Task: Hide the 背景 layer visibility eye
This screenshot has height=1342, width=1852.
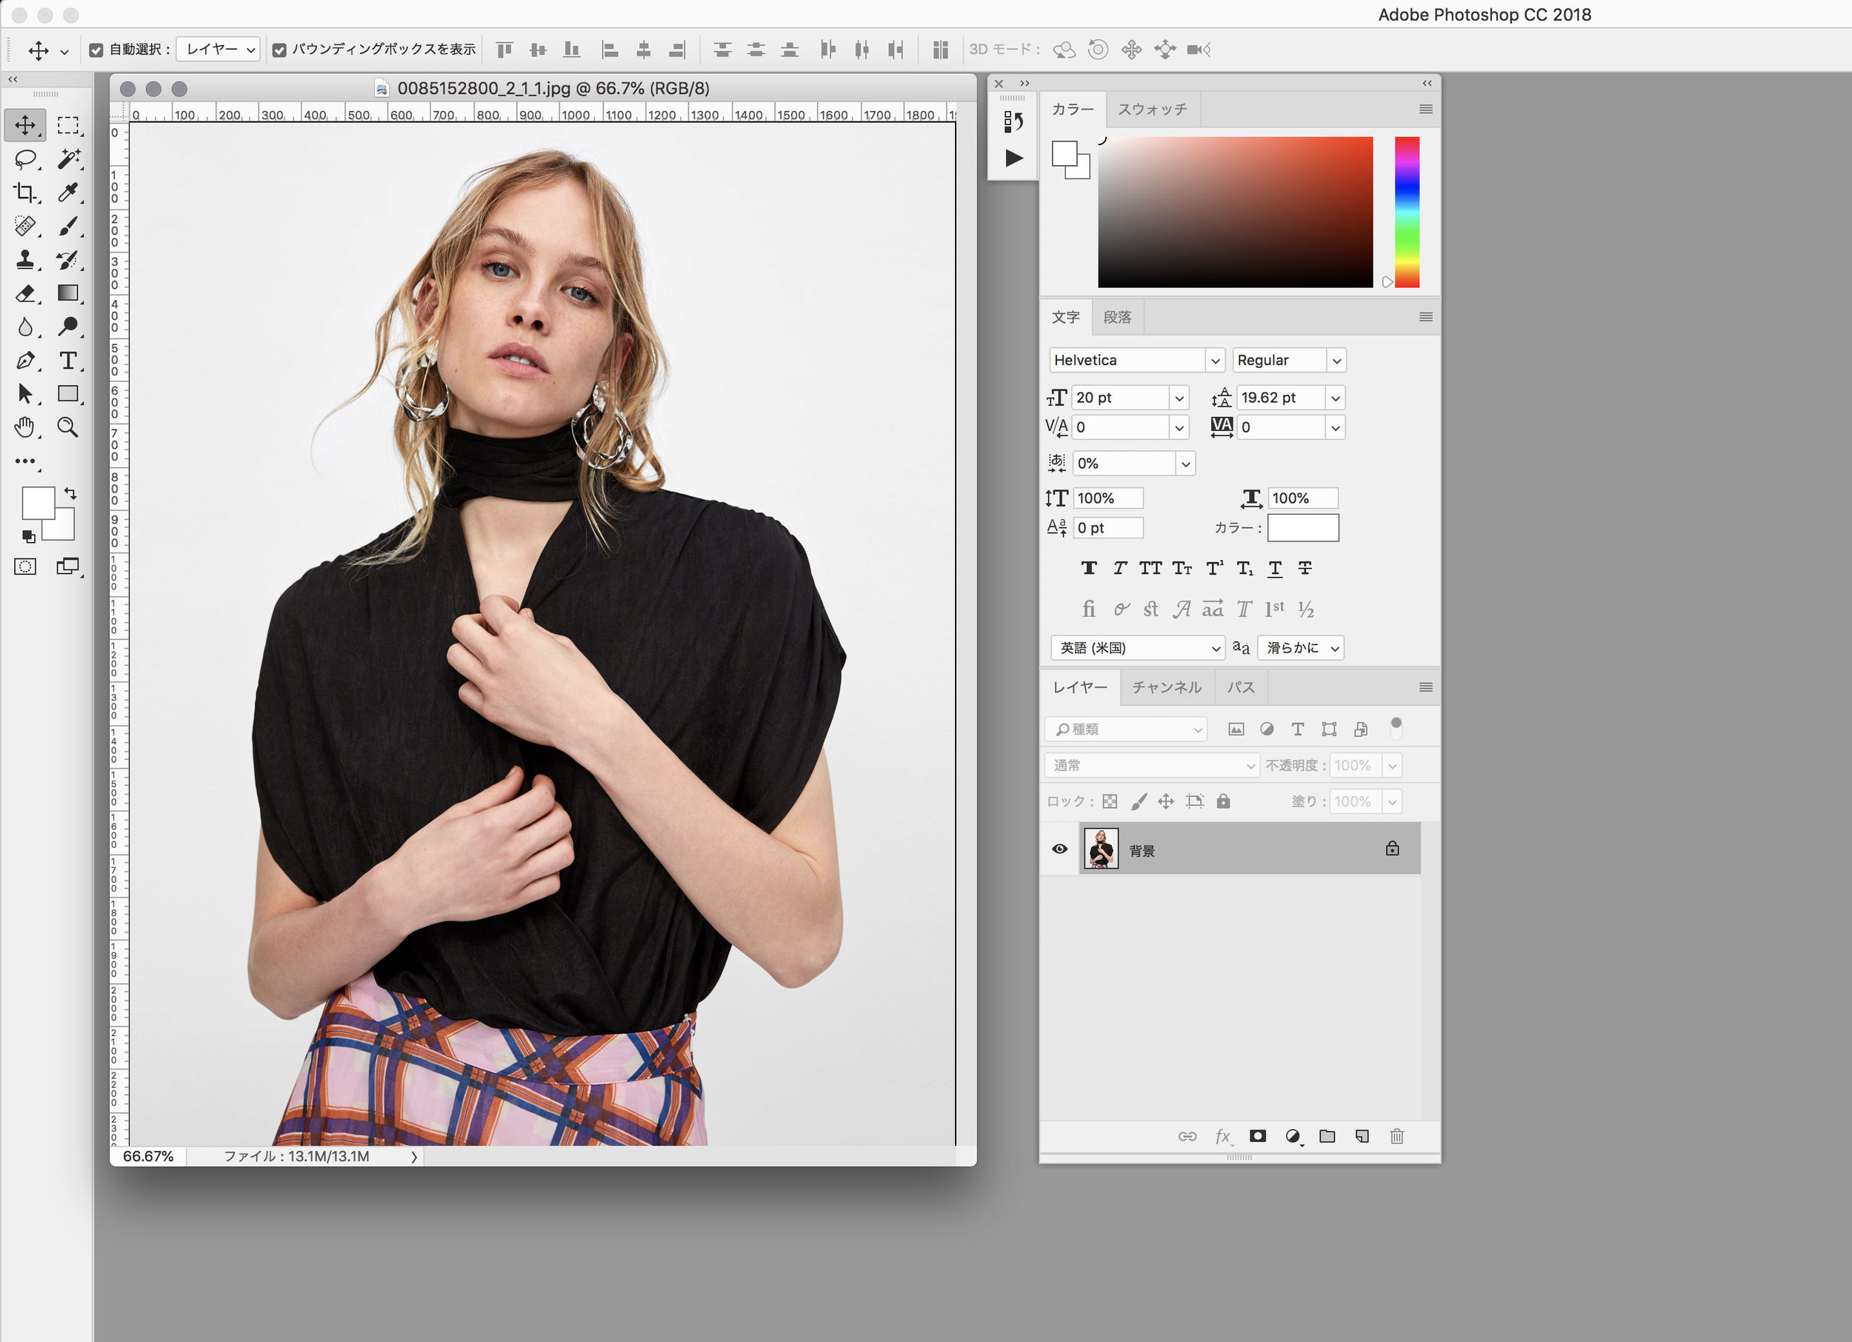Action: point(1059,849)
